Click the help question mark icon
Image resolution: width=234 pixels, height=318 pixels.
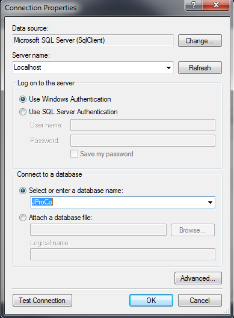(194, 5)
